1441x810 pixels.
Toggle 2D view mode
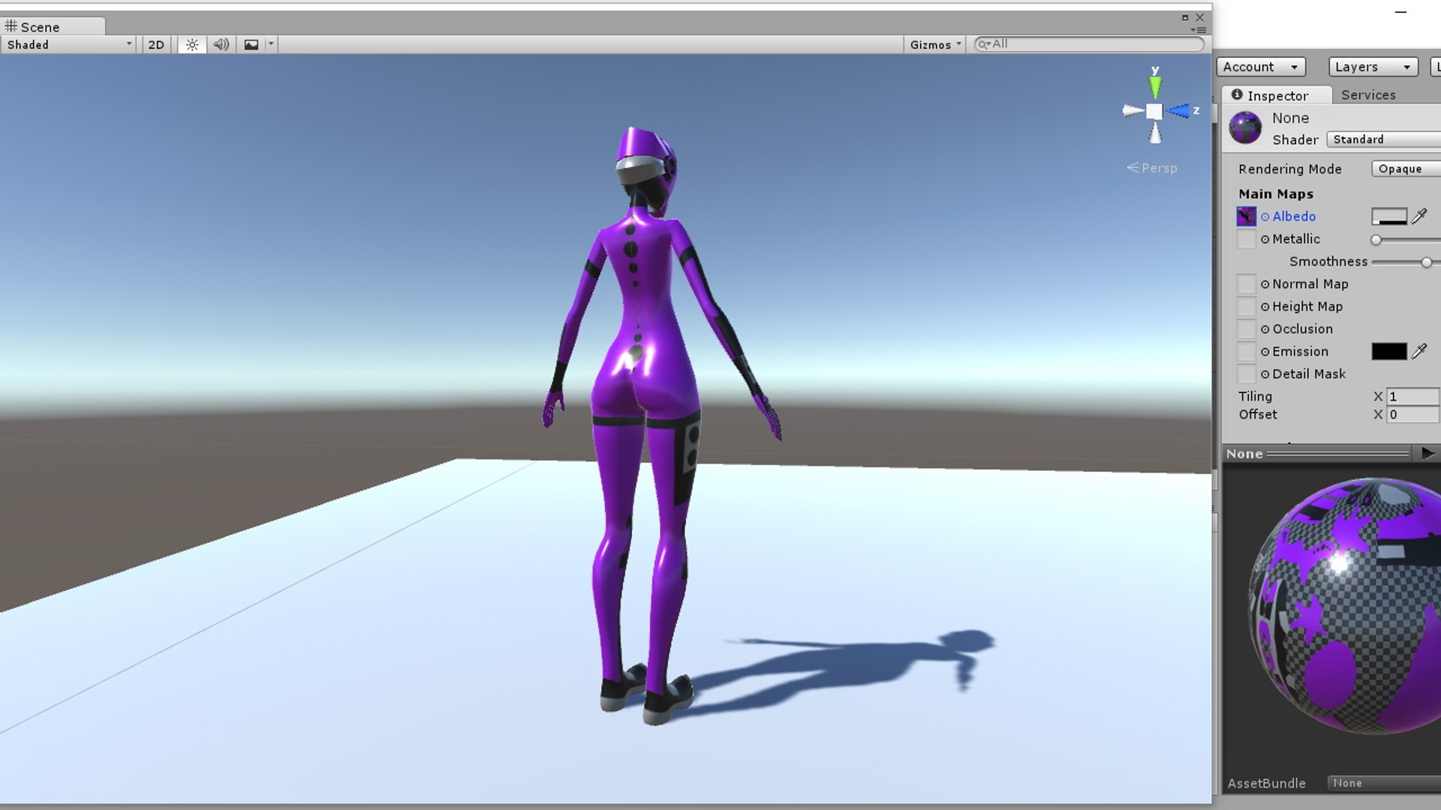click(156, 45)
